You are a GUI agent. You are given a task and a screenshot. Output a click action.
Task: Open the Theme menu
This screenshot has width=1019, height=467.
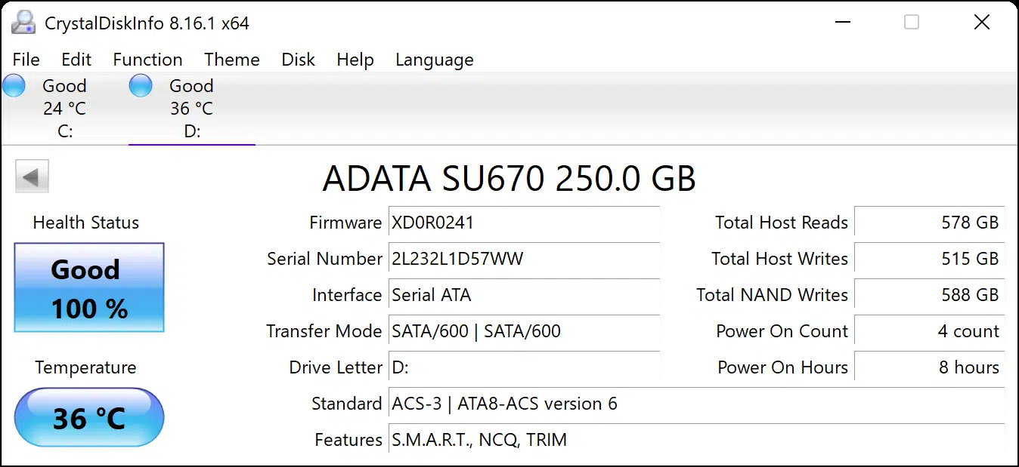pos(232,60)
